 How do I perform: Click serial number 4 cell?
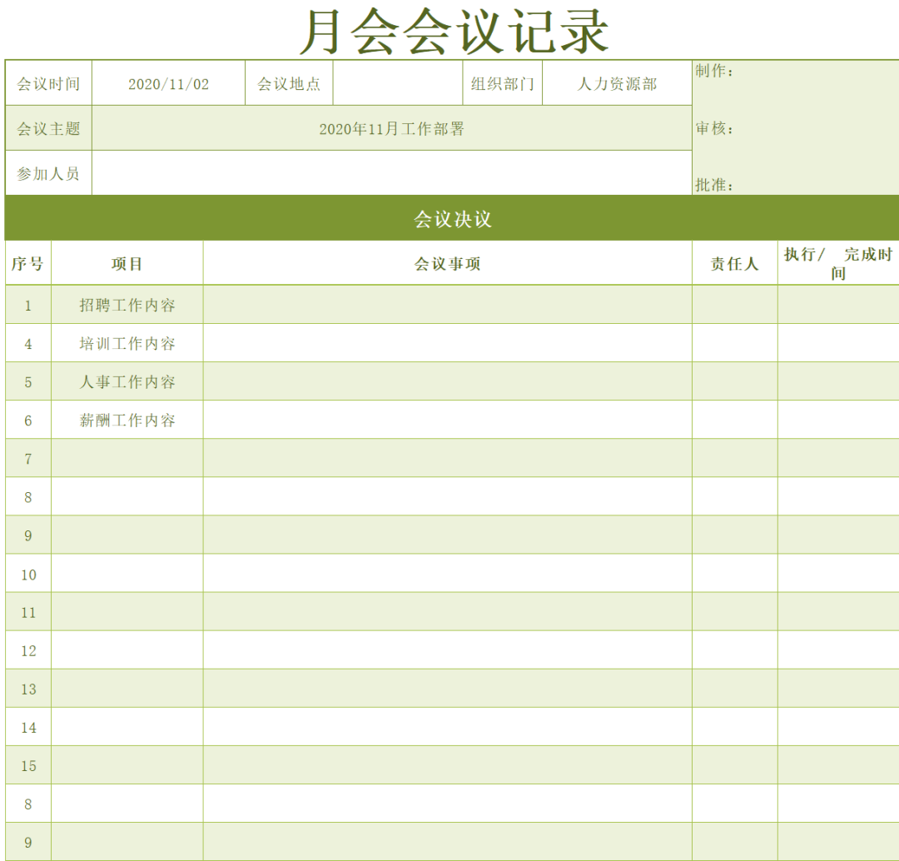click(28, 343)
